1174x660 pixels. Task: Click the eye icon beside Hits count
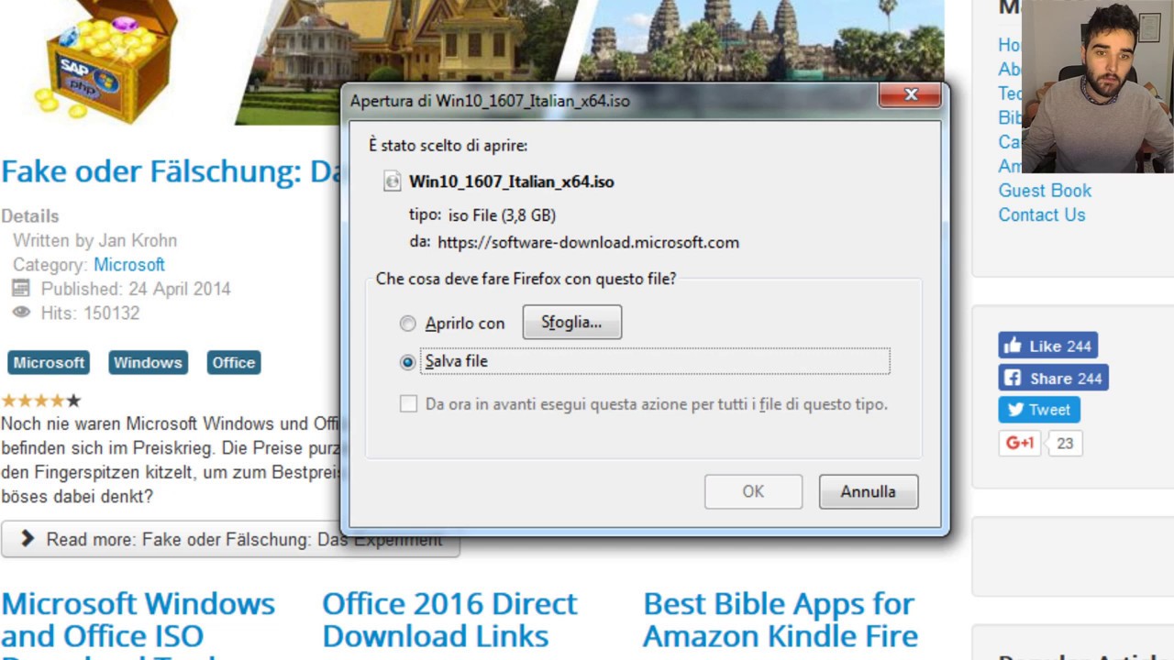[20, 313]
